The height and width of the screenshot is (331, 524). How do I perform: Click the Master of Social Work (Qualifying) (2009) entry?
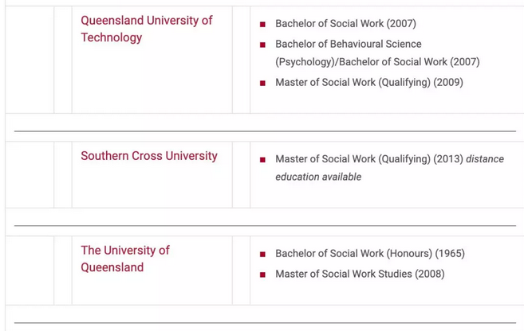coord(368,82)
